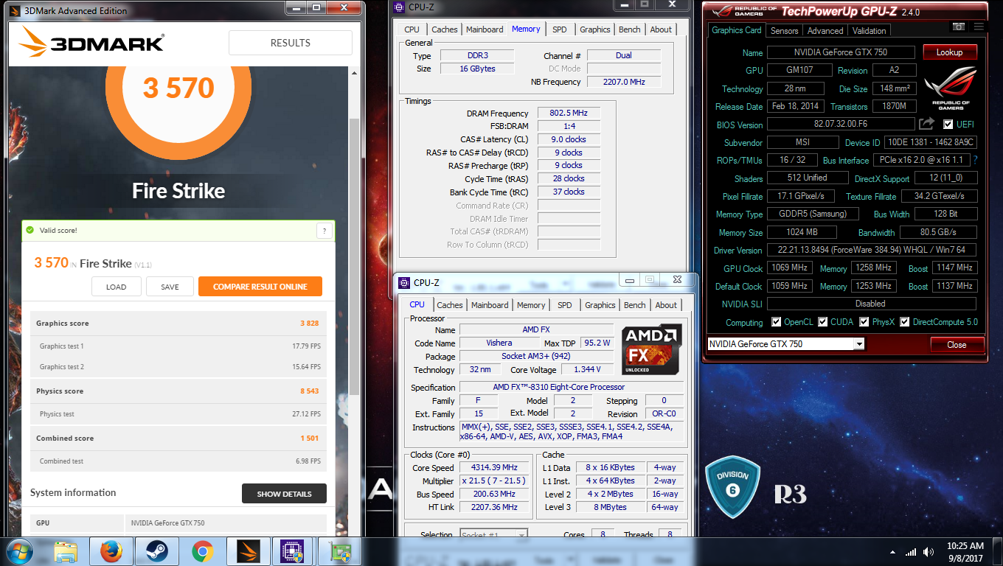Toggle the CUDA checkbox
This screenshot has height=566, width=1003.
(823, 322)
